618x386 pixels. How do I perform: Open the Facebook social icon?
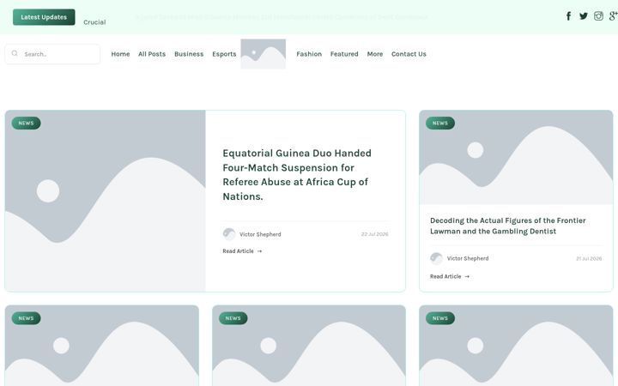click(568, 16)
